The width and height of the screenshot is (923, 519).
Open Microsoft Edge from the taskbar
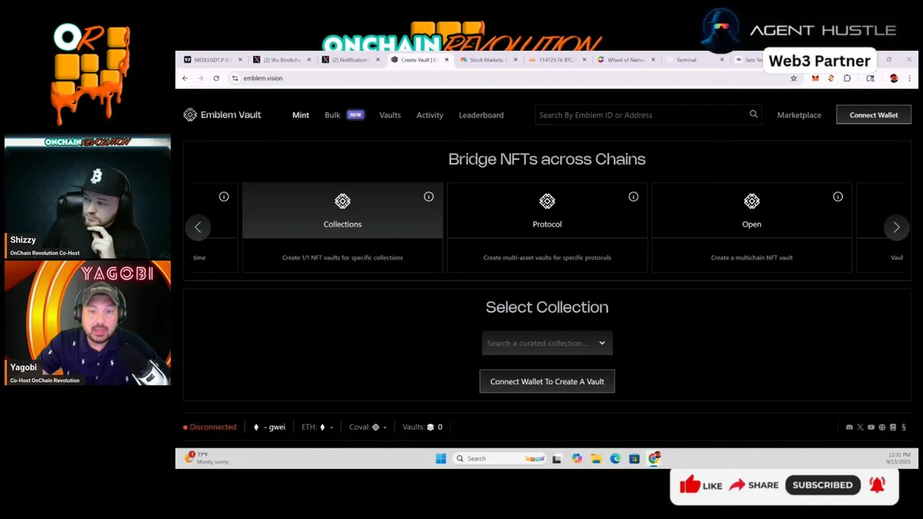pyautogui.click(x=615, y=458)
